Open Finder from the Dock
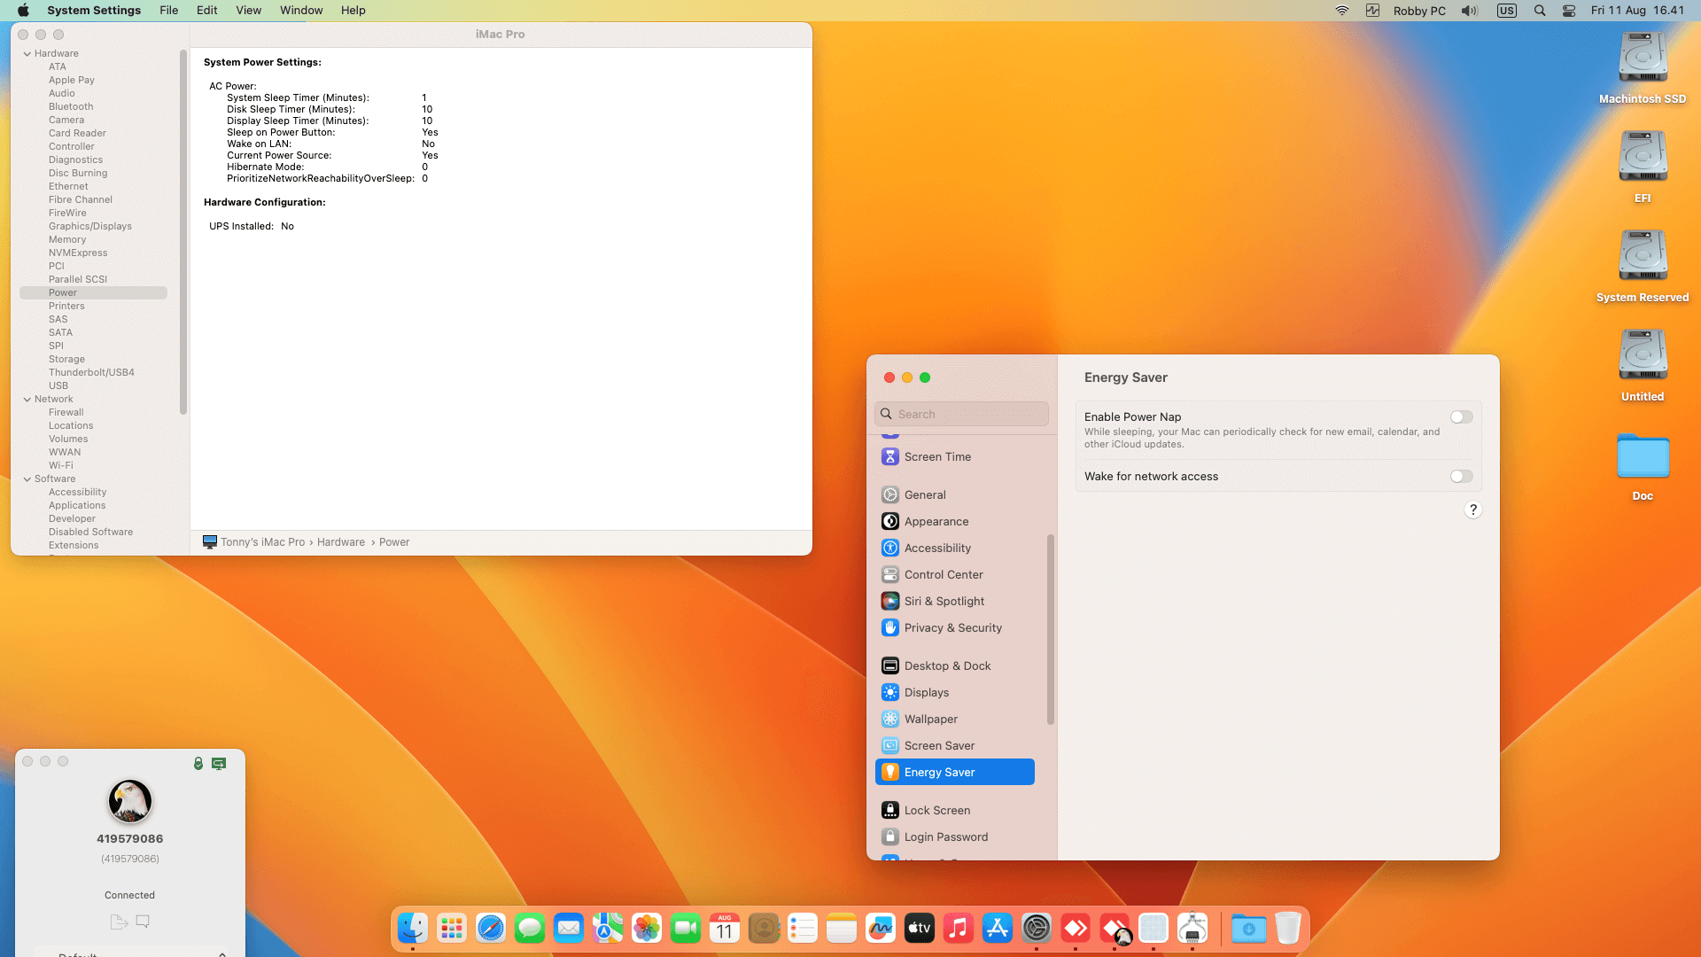 pyautogui.click(x=413, y=928)
